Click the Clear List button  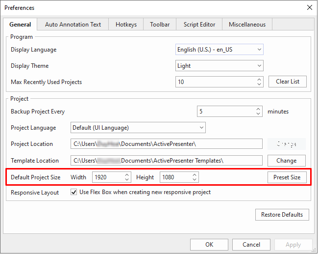tap(288, 82)
